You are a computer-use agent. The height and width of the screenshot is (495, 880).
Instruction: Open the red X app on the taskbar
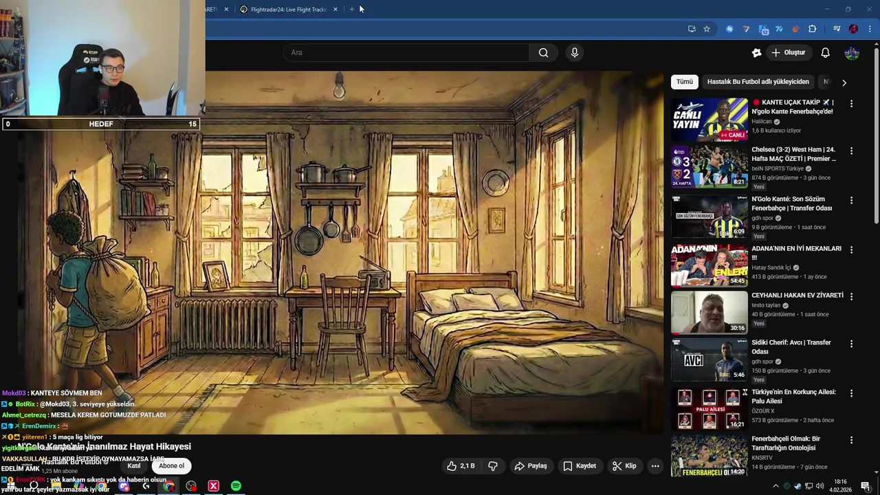tap(213, 486)
